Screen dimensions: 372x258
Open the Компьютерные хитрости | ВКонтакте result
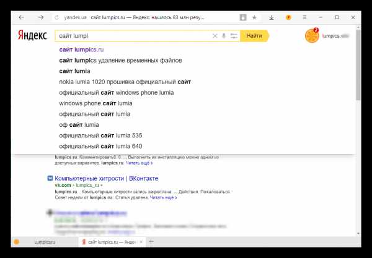pyautogui.click(x=106, y=178)
